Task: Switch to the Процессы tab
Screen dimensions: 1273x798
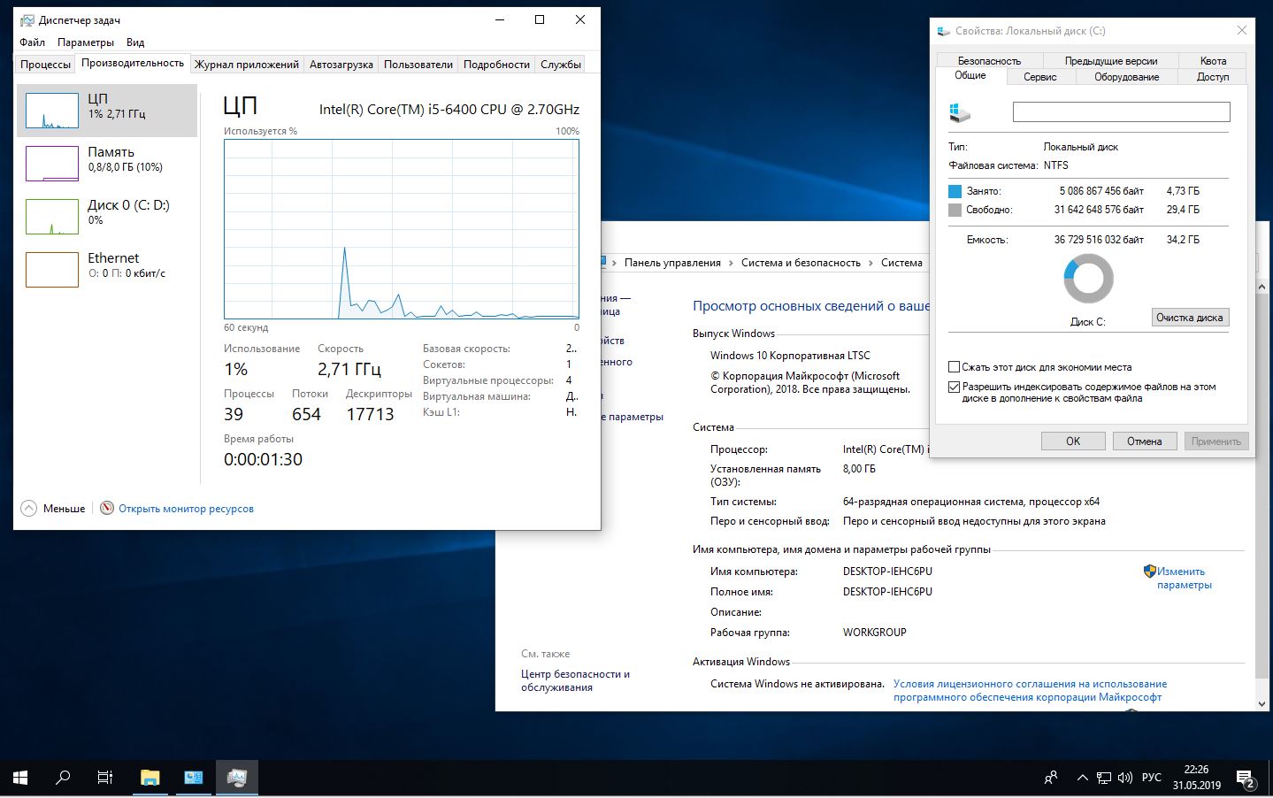Action: click(x=45, y=65)
